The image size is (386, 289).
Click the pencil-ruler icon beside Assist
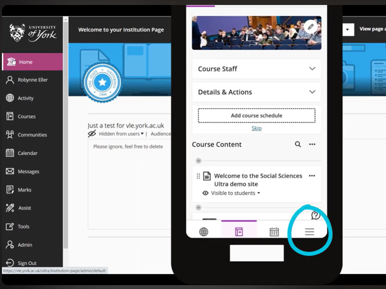coord(10,208)
